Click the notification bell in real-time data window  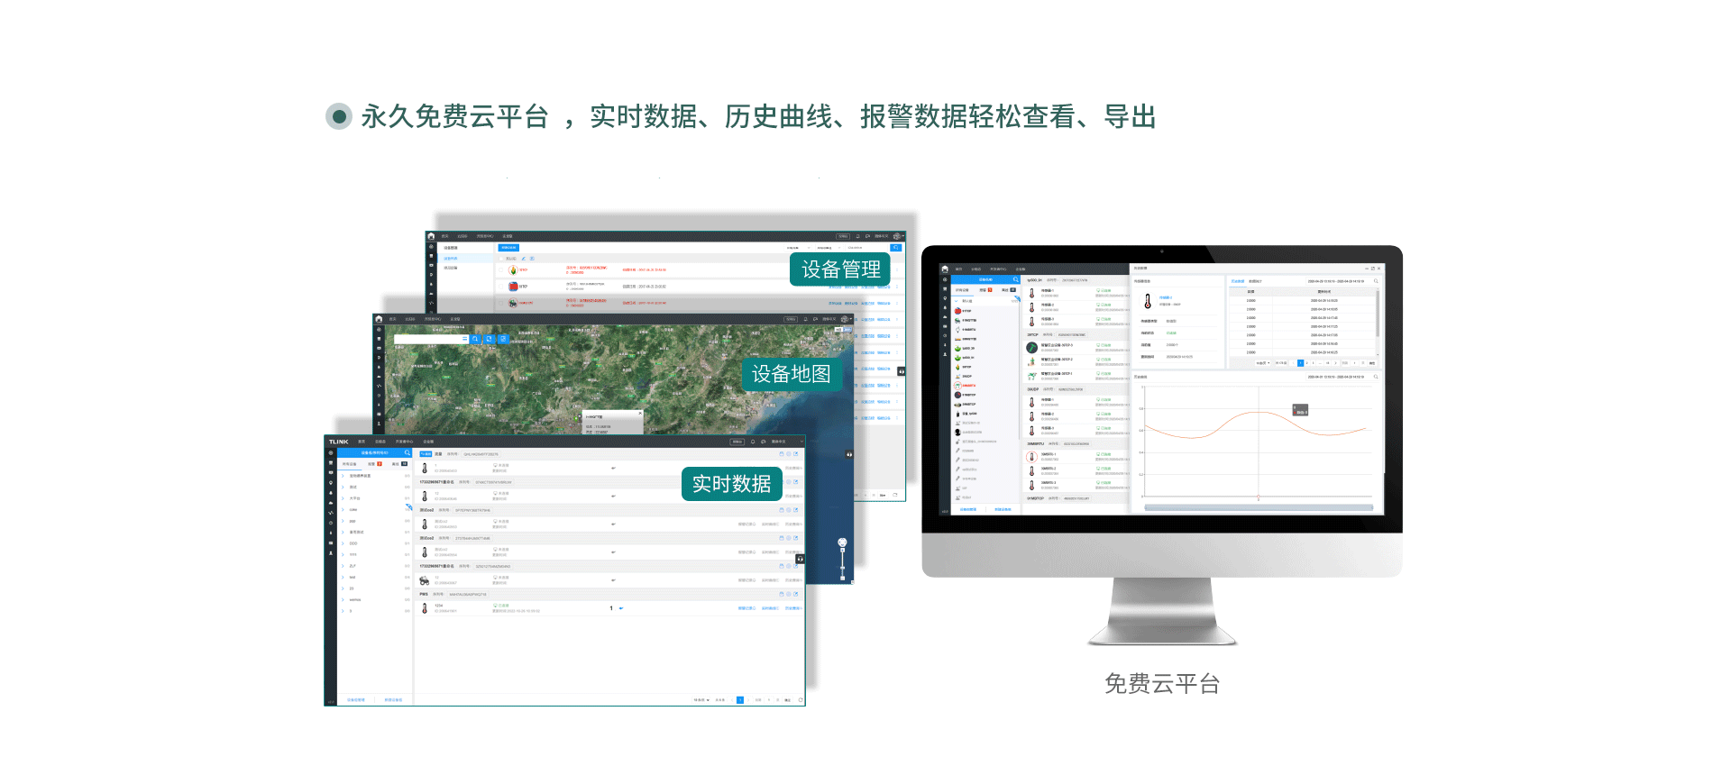pos(753,442)
